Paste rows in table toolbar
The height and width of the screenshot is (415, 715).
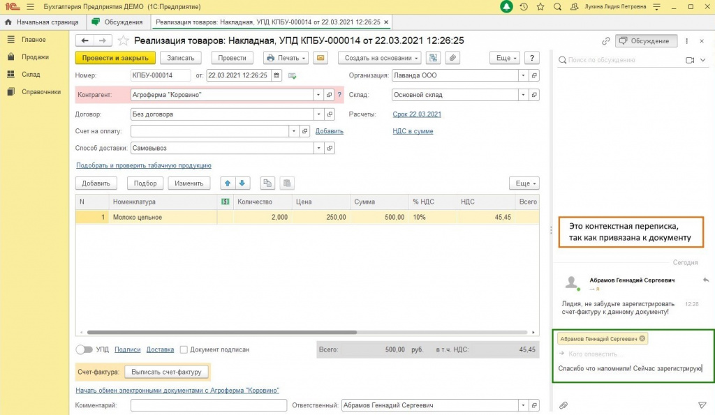287,183
